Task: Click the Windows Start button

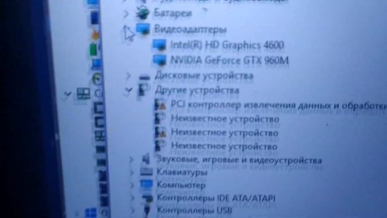Action: (91, 213)
